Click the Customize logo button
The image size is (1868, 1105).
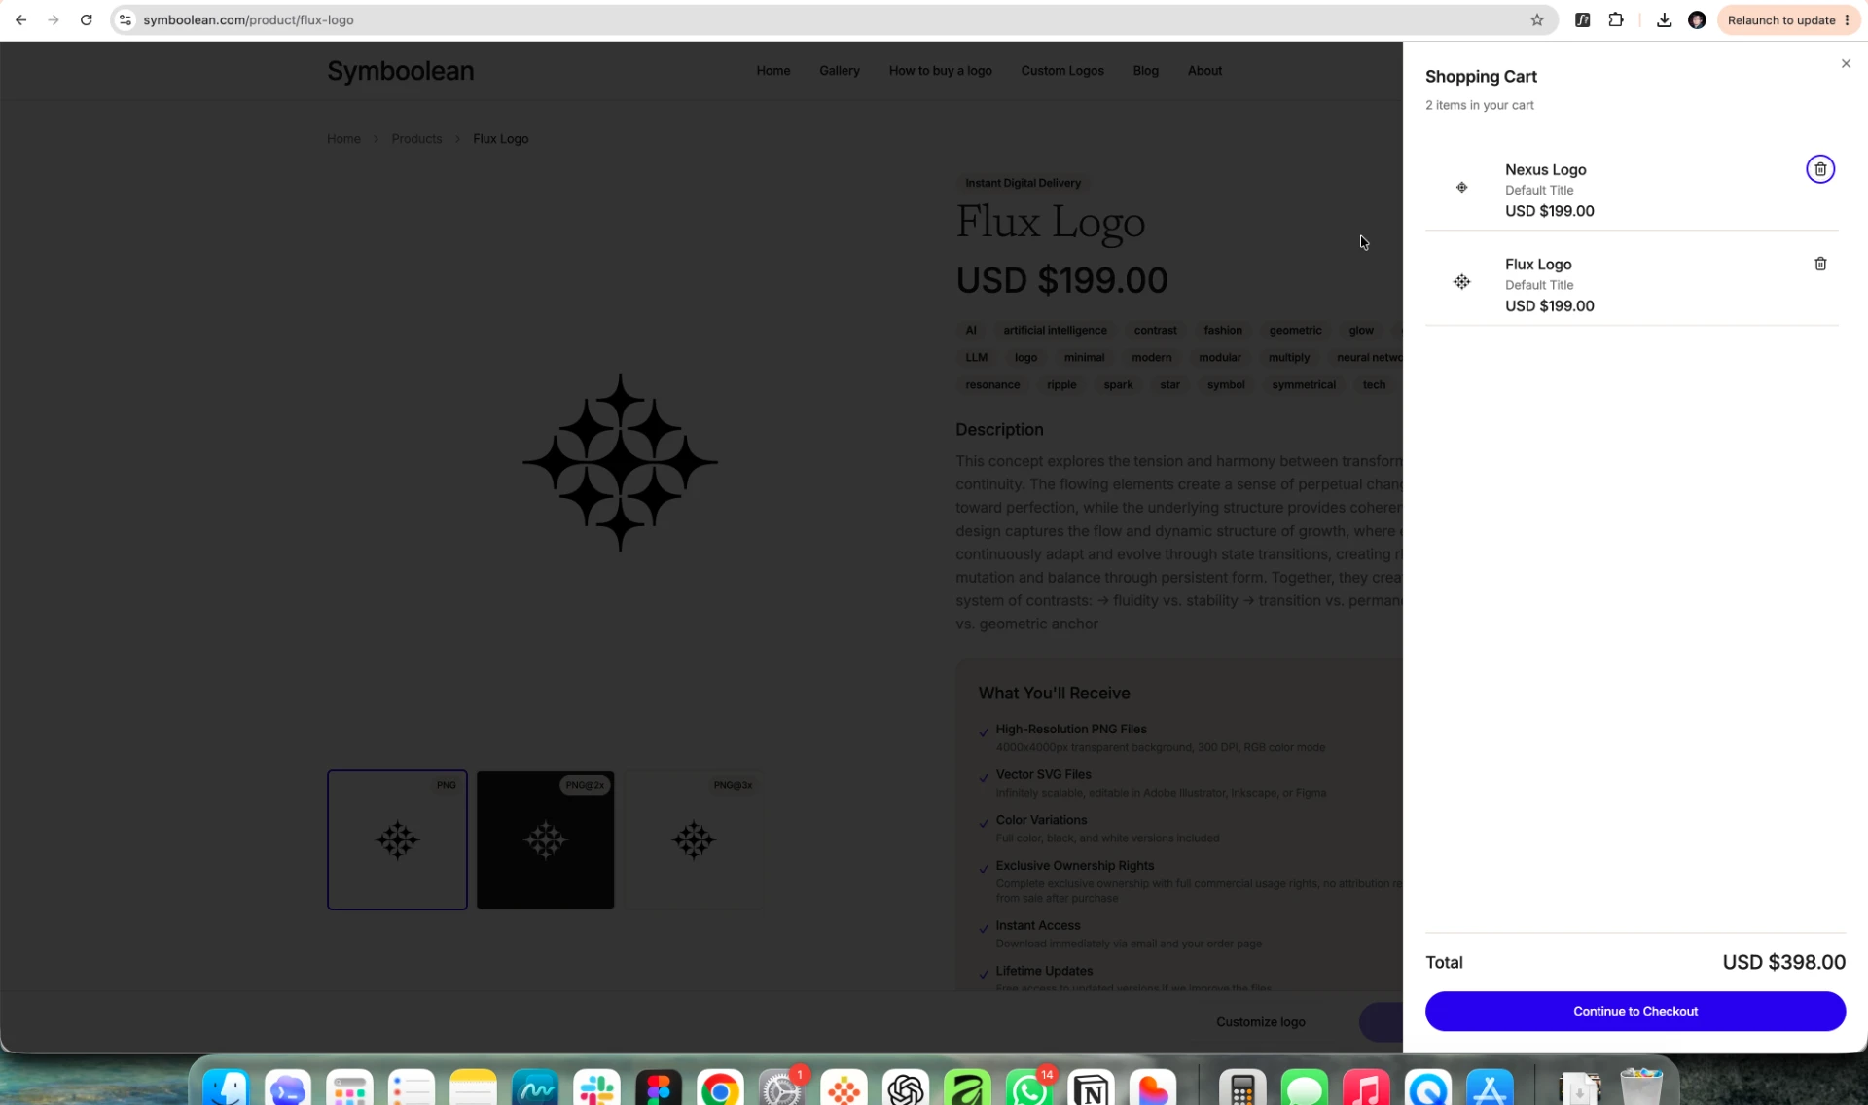coord(1261,1022)
